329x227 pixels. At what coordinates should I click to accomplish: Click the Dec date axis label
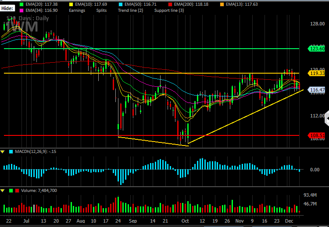tap(289, 221)
